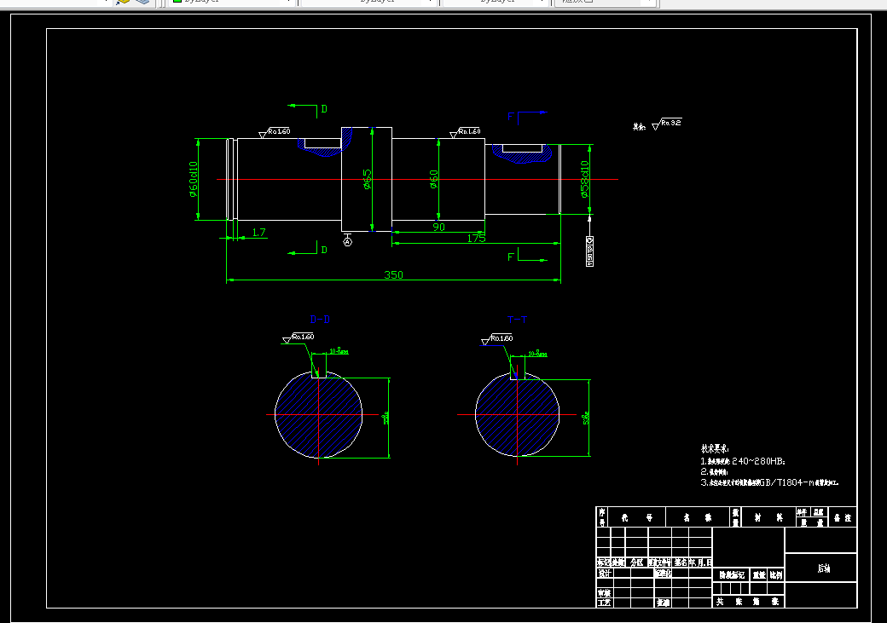Select the datum A marker under the shoulder
Image resolution: width=887 pixels, height=623 pixels.
pyautogui.click(x=347, y=239)
